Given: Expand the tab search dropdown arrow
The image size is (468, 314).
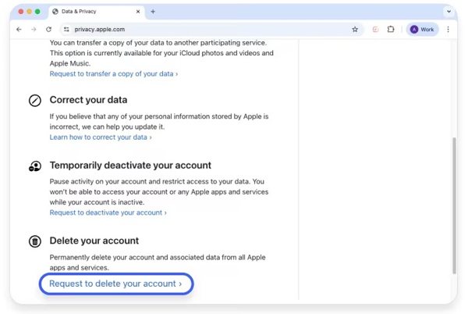Looking at the screenshot, I should coord(448,12).
